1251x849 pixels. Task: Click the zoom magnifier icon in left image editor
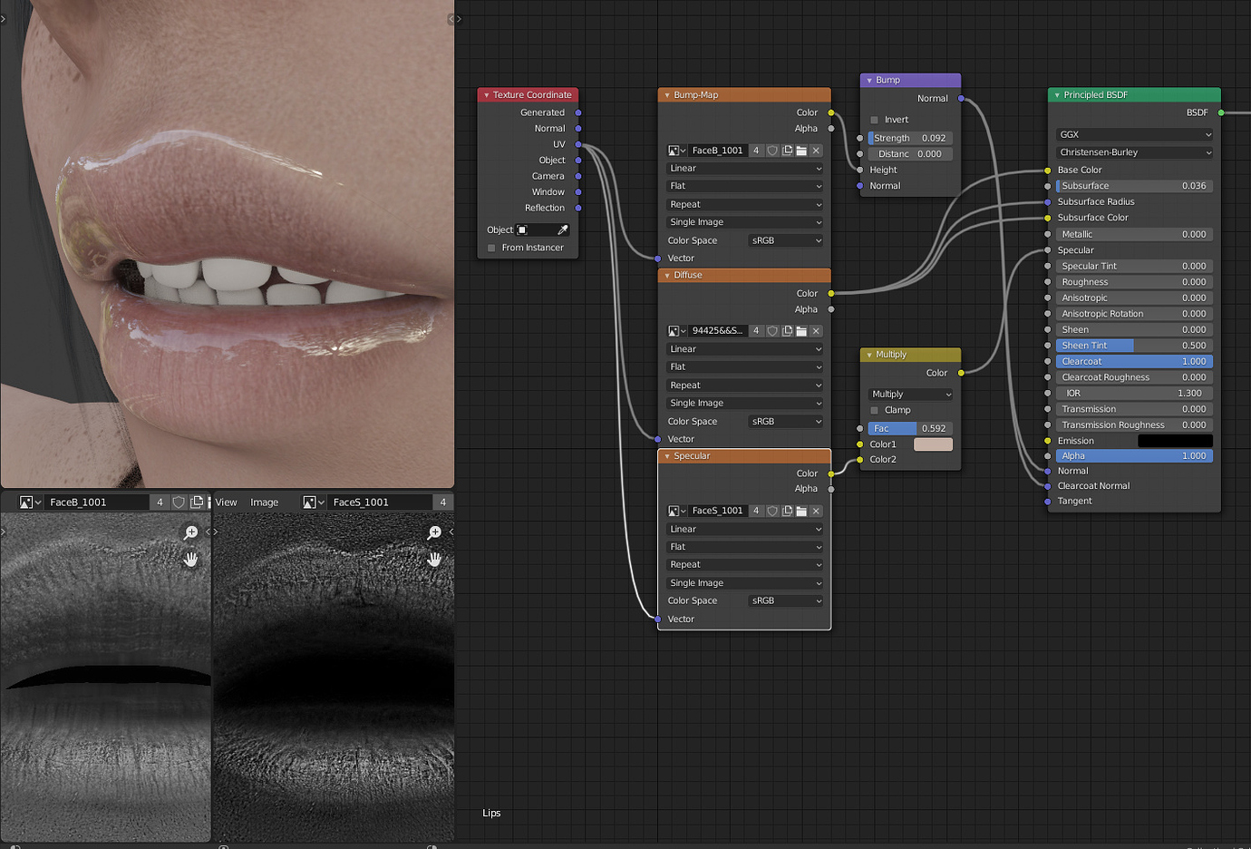pos(191,532)
